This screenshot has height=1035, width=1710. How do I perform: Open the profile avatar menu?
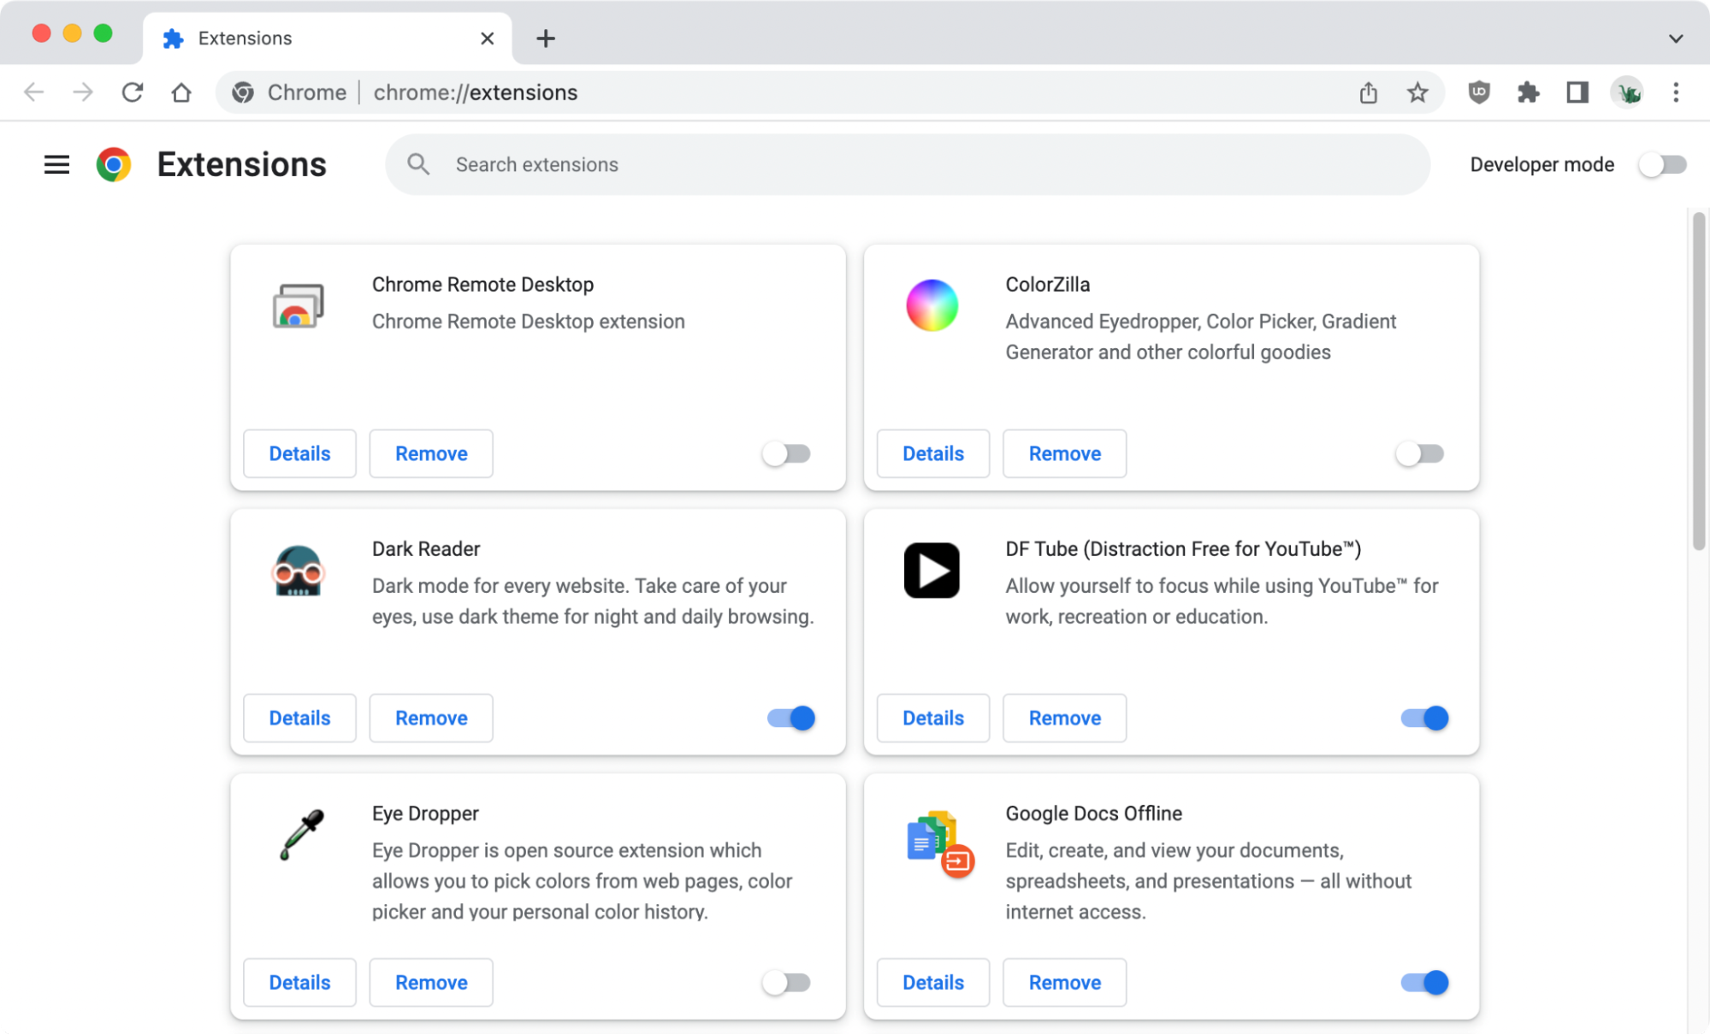point(1627,92)
